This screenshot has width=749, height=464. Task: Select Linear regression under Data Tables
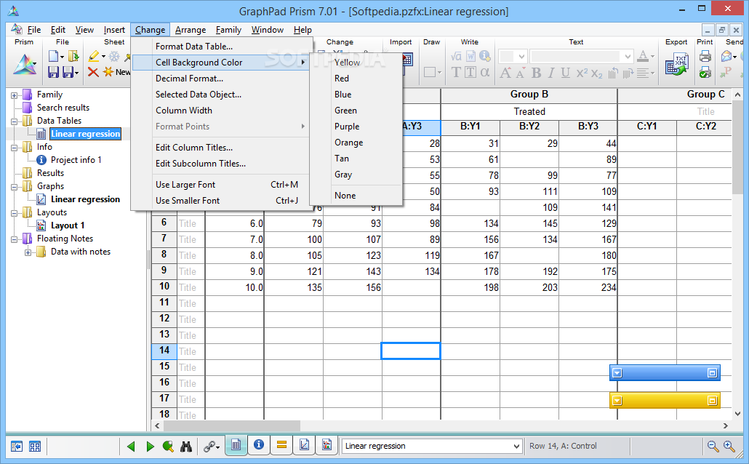coord(86,135)
